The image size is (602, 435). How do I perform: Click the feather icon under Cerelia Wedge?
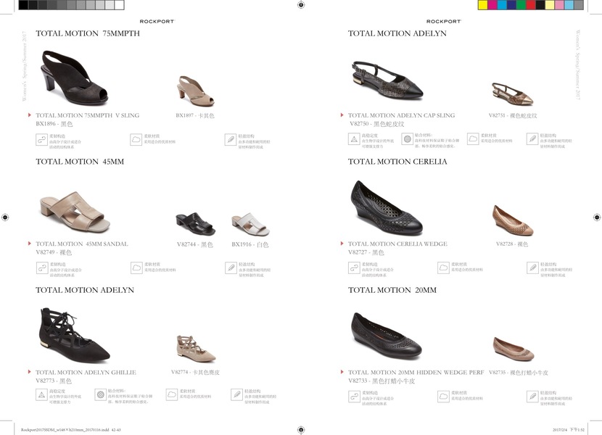(532, 268)
